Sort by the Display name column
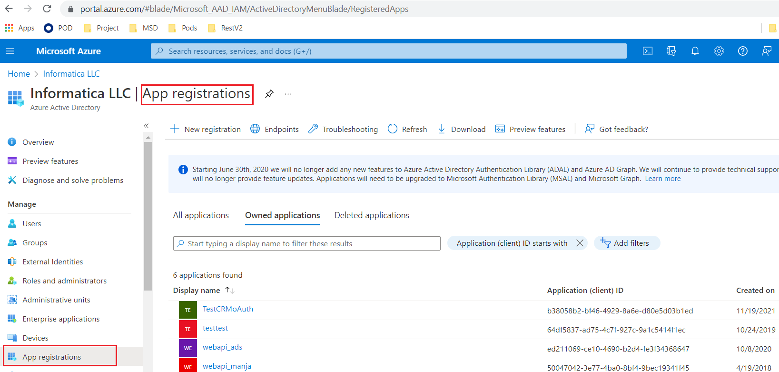The image size is (779, 372). tap(204, 290)
